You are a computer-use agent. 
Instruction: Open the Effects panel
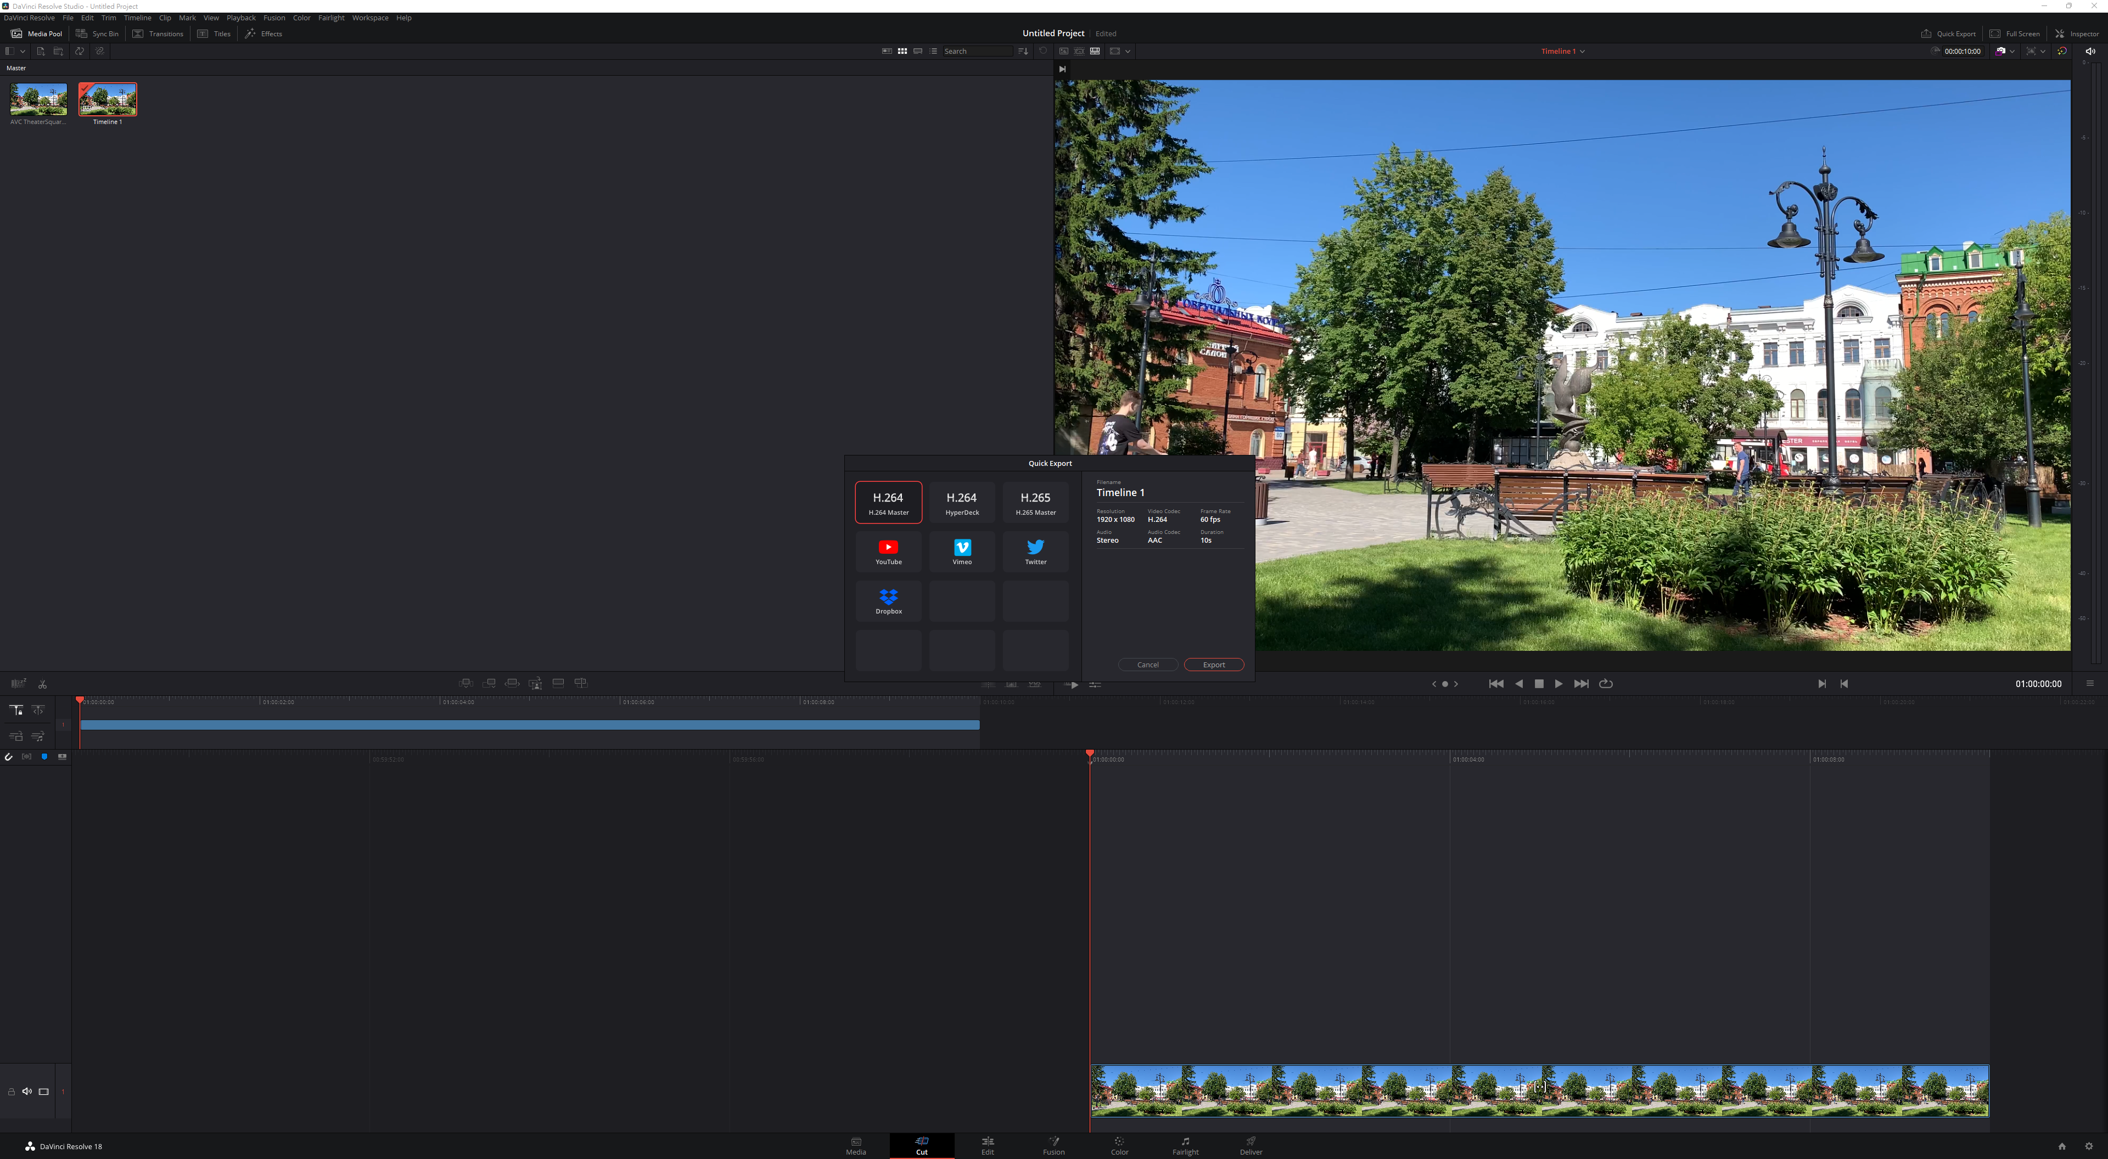[x=263, y=33]
